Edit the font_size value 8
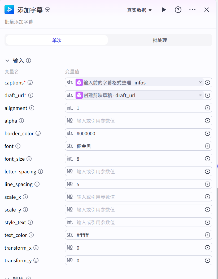This screenshot has height=279, width=218. coord(139,159)
